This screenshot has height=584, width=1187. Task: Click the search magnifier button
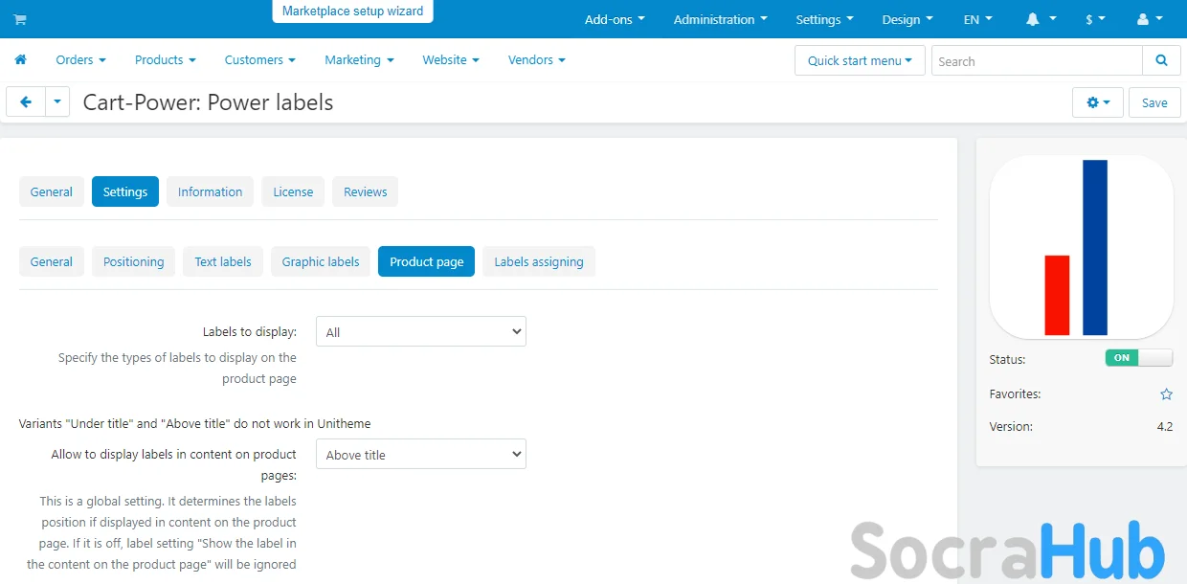[1161, 60]
